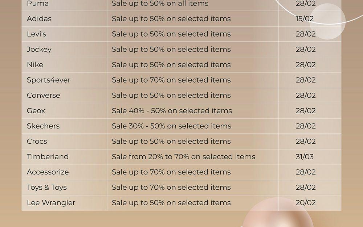
Task: Select the Adidas row label
Action: 39,18
